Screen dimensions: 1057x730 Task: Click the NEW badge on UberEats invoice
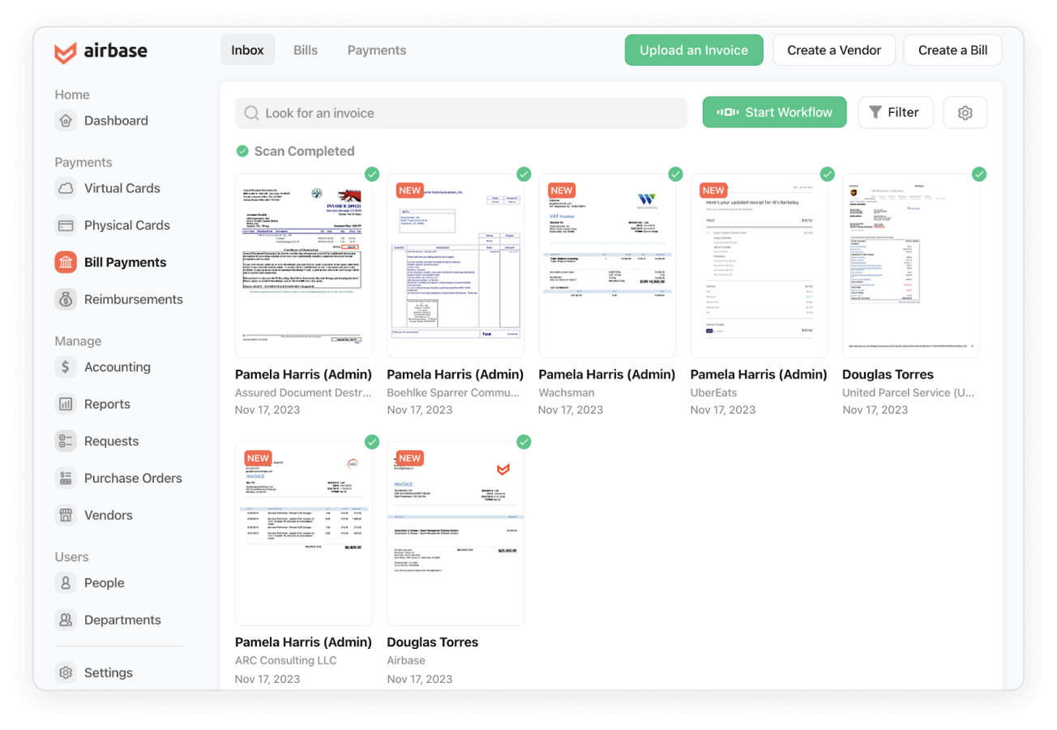(713, 191)
